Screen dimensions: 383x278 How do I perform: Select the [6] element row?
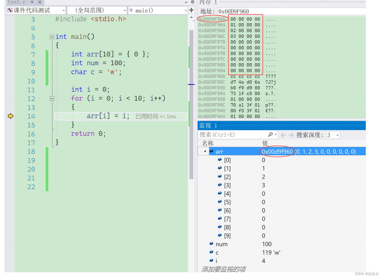coord(282,210)
